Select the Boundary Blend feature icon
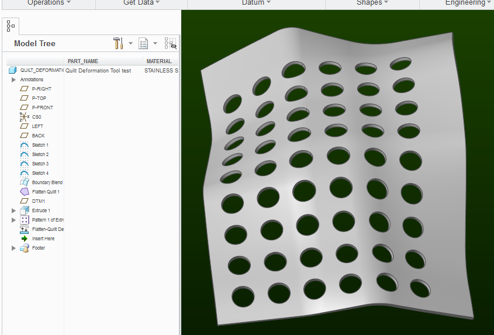Screen dimensions: 494x335 click(x=24, y=182)
